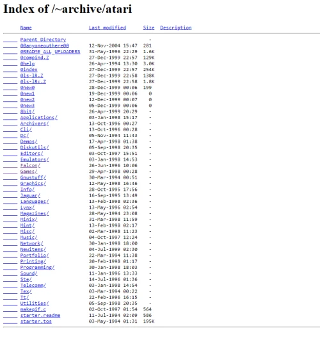Select the 254K size value
This screenshot has height=356, width=320.
click(x=148, y=70)
